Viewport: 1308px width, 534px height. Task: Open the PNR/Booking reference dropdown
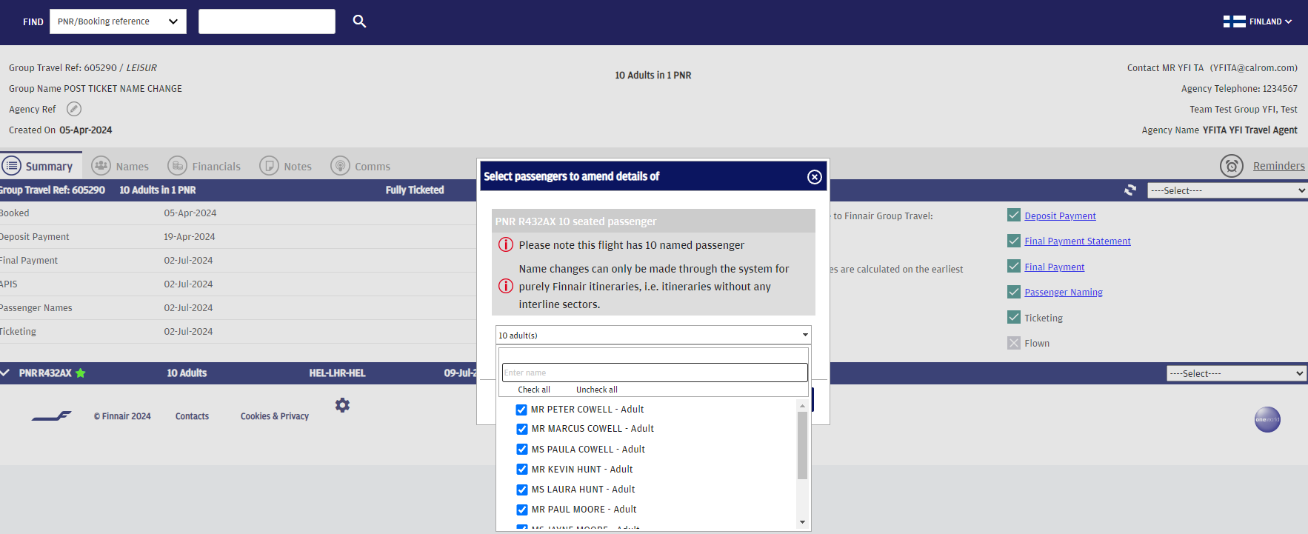click(118, 21)
